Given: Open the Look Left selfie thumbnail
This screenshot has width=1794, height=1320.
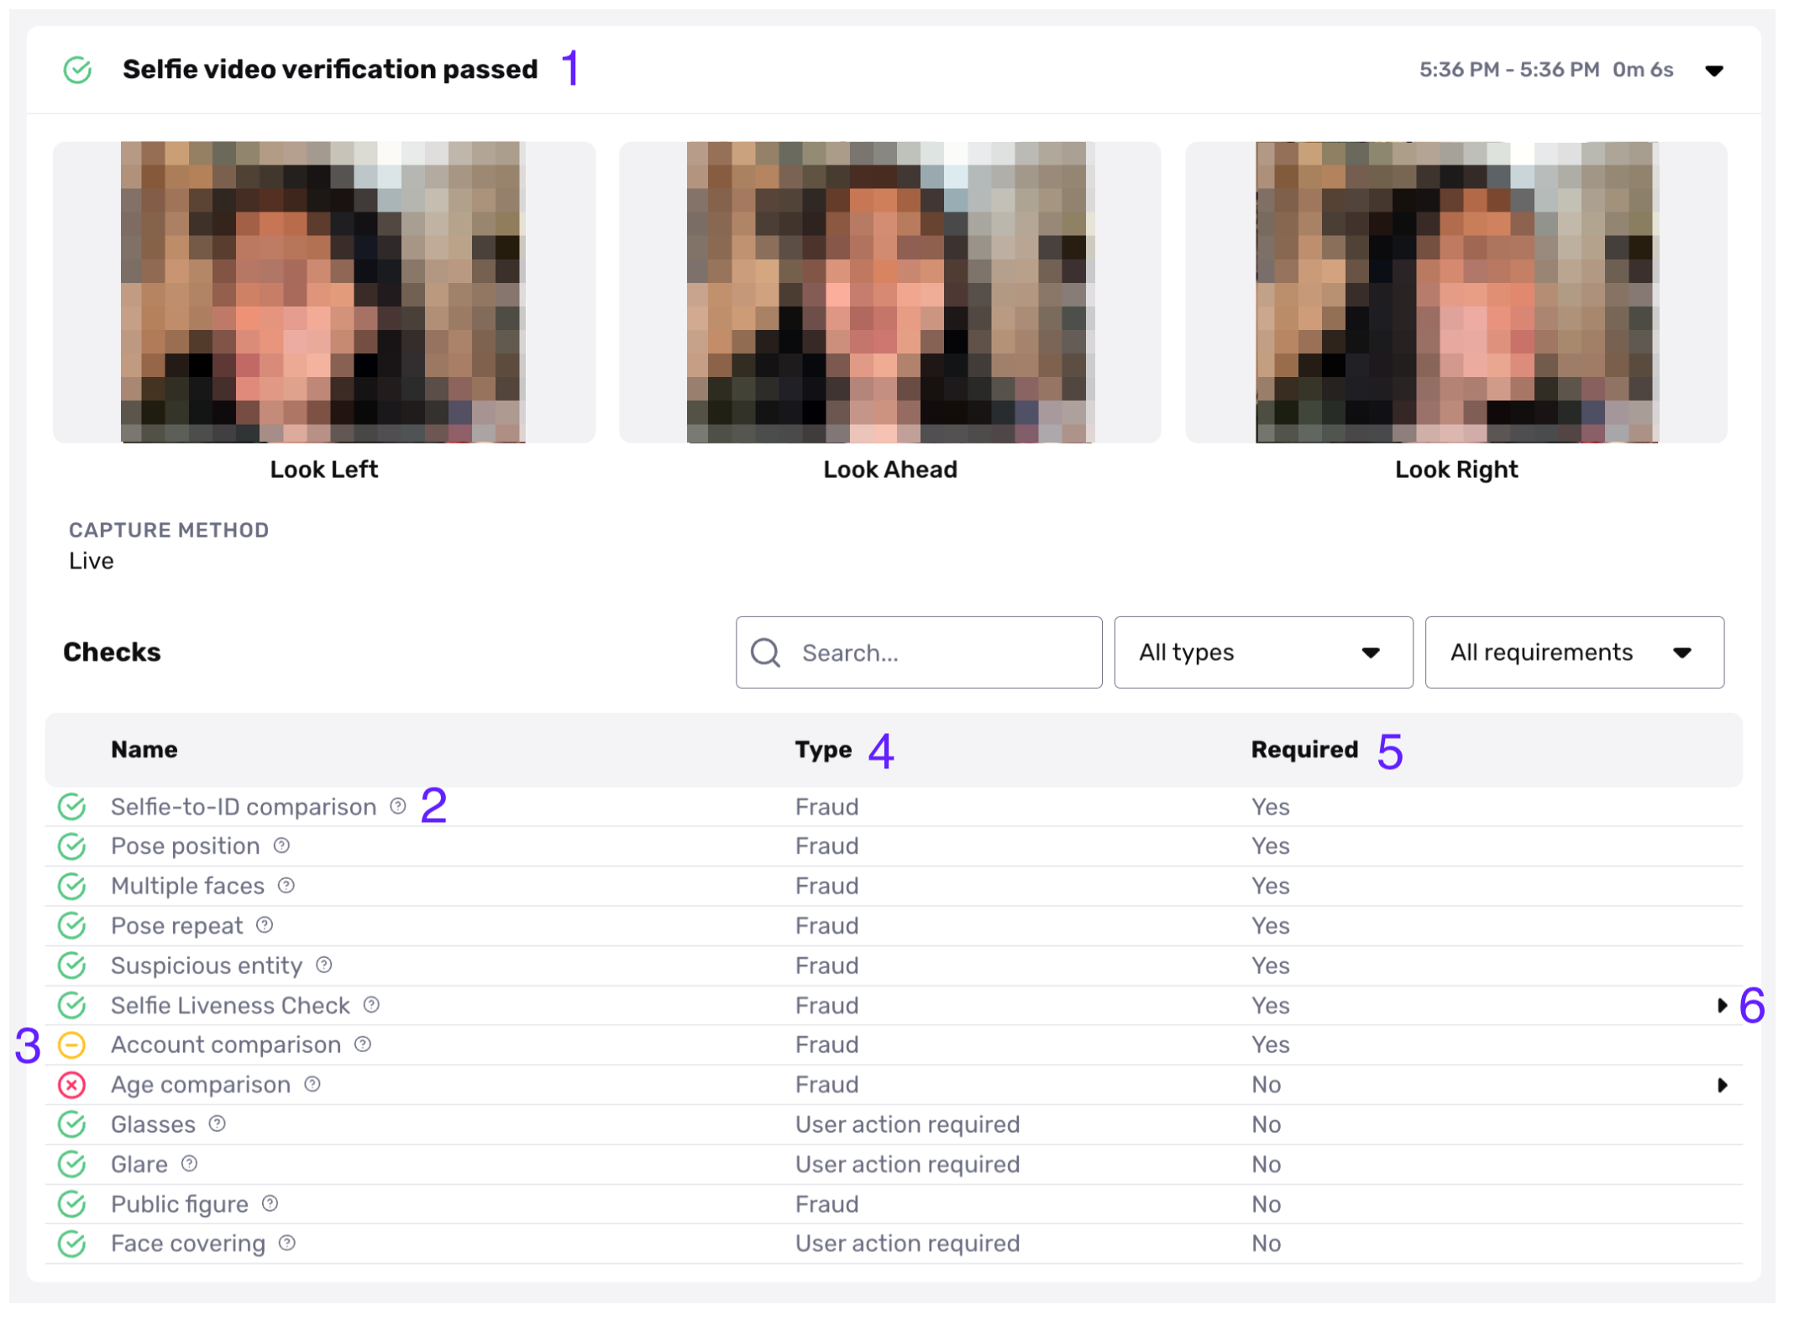Looking at the screenshot, I should click(x=323, y=291).
